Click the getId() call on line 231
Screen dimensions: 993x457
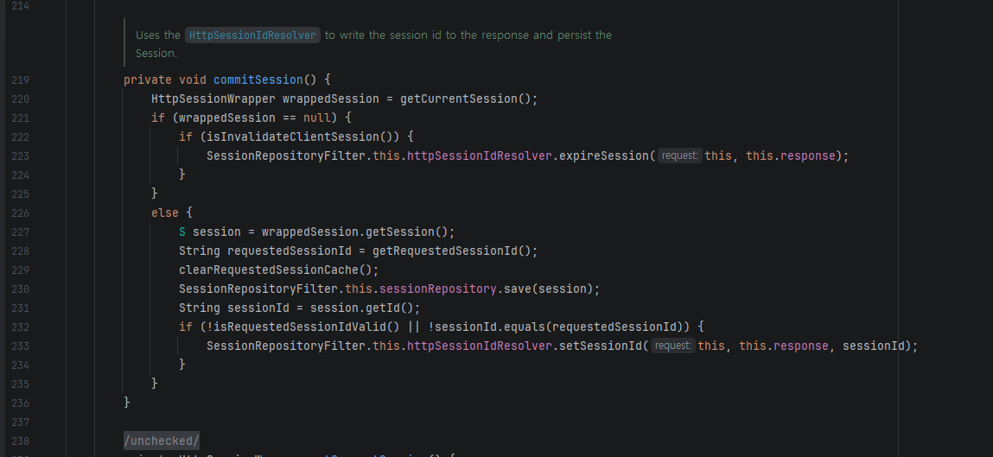click(390, 308)
